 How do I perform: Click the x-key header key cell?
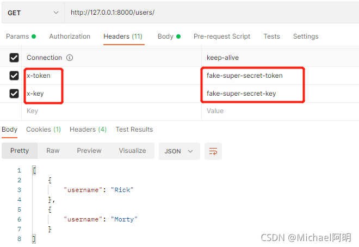[x=112, y=94]
